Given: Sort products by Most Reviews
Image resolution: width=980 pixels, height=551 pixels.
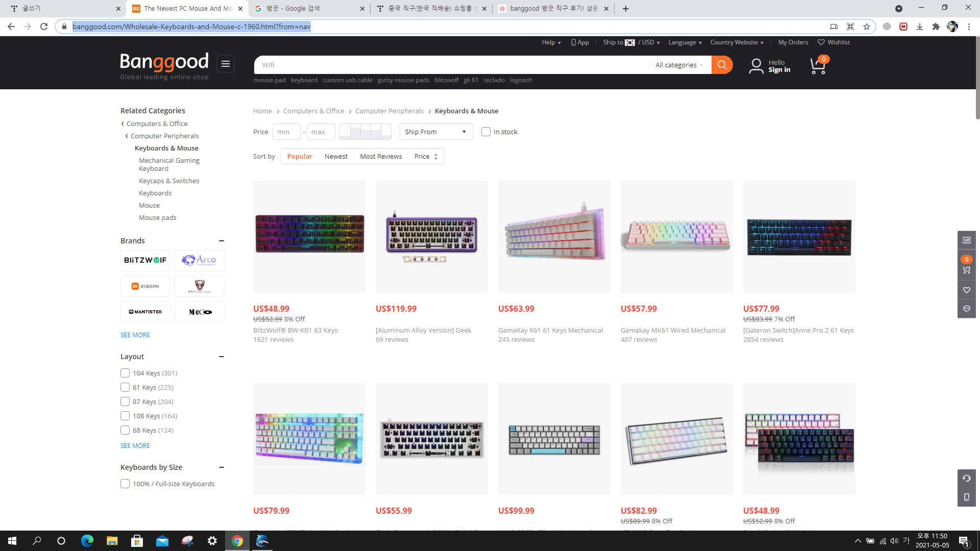Looking at the screenshot, I should click(381, 156).
